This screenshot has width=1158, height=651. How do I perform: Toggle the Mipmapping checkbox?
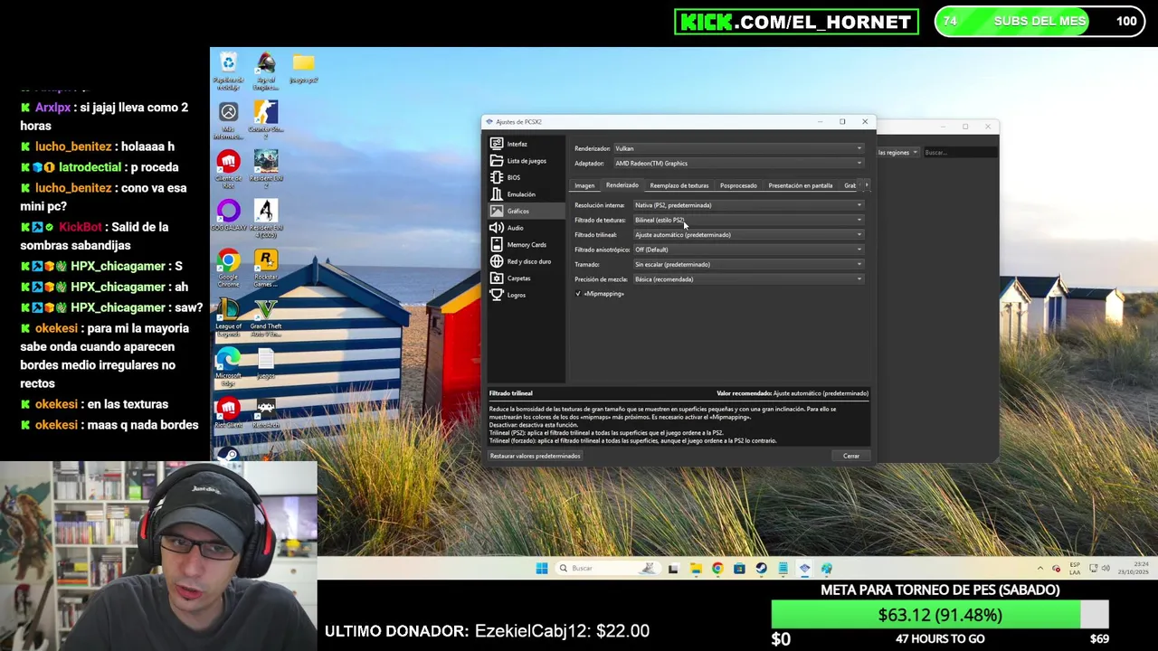(x=578, y=294)
